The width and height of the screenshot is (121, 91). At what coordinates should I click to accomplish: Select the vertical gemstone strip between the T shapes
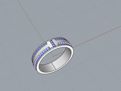52,44
